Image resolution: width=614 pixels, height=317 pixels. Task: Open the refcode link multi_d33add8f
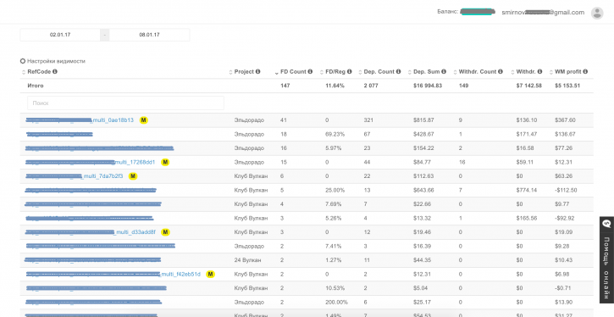[136, 232]
